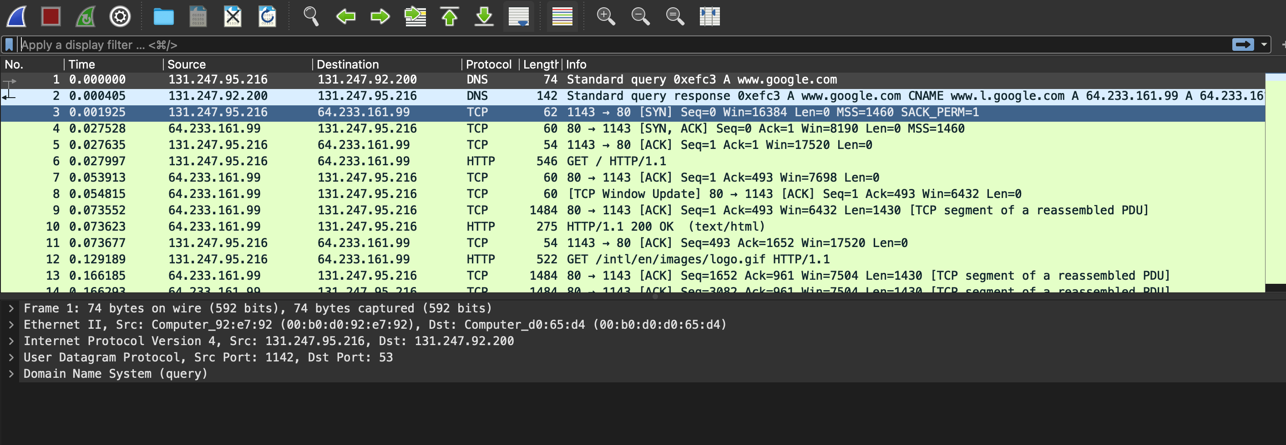Start capturing packets with shark fin icon
Image resolution: width=1286 pixels, height=445 pixels.
pyautogui.click(x=16, y=16)
